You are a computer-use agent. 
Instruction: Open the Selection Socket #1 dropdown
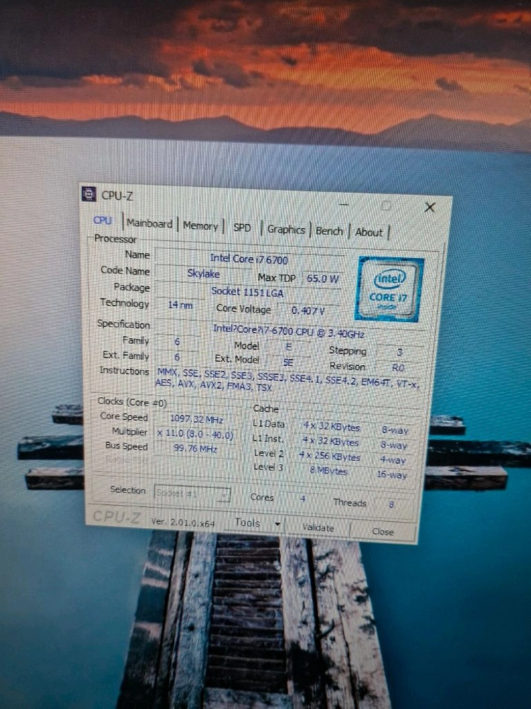(193, 493)
